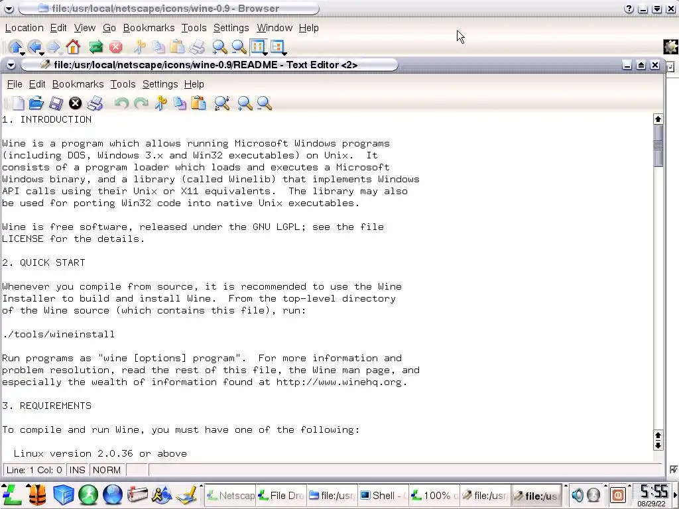Open the Window menu
This screenshot has width=679, height=509.
click(275, 28)
